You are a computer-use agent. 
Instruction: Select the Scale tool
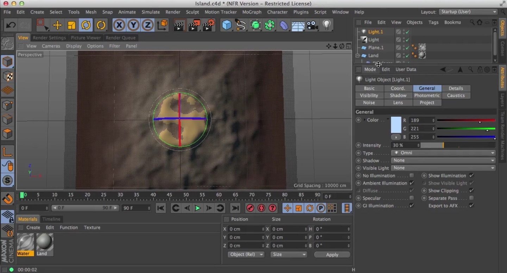[x=71, y=25]
